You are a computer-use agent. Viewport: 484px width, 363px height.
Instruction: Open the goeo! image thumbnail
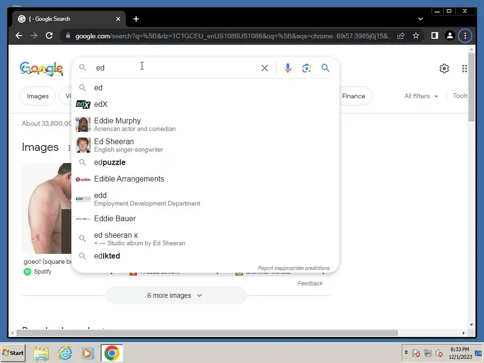(47, 208)
